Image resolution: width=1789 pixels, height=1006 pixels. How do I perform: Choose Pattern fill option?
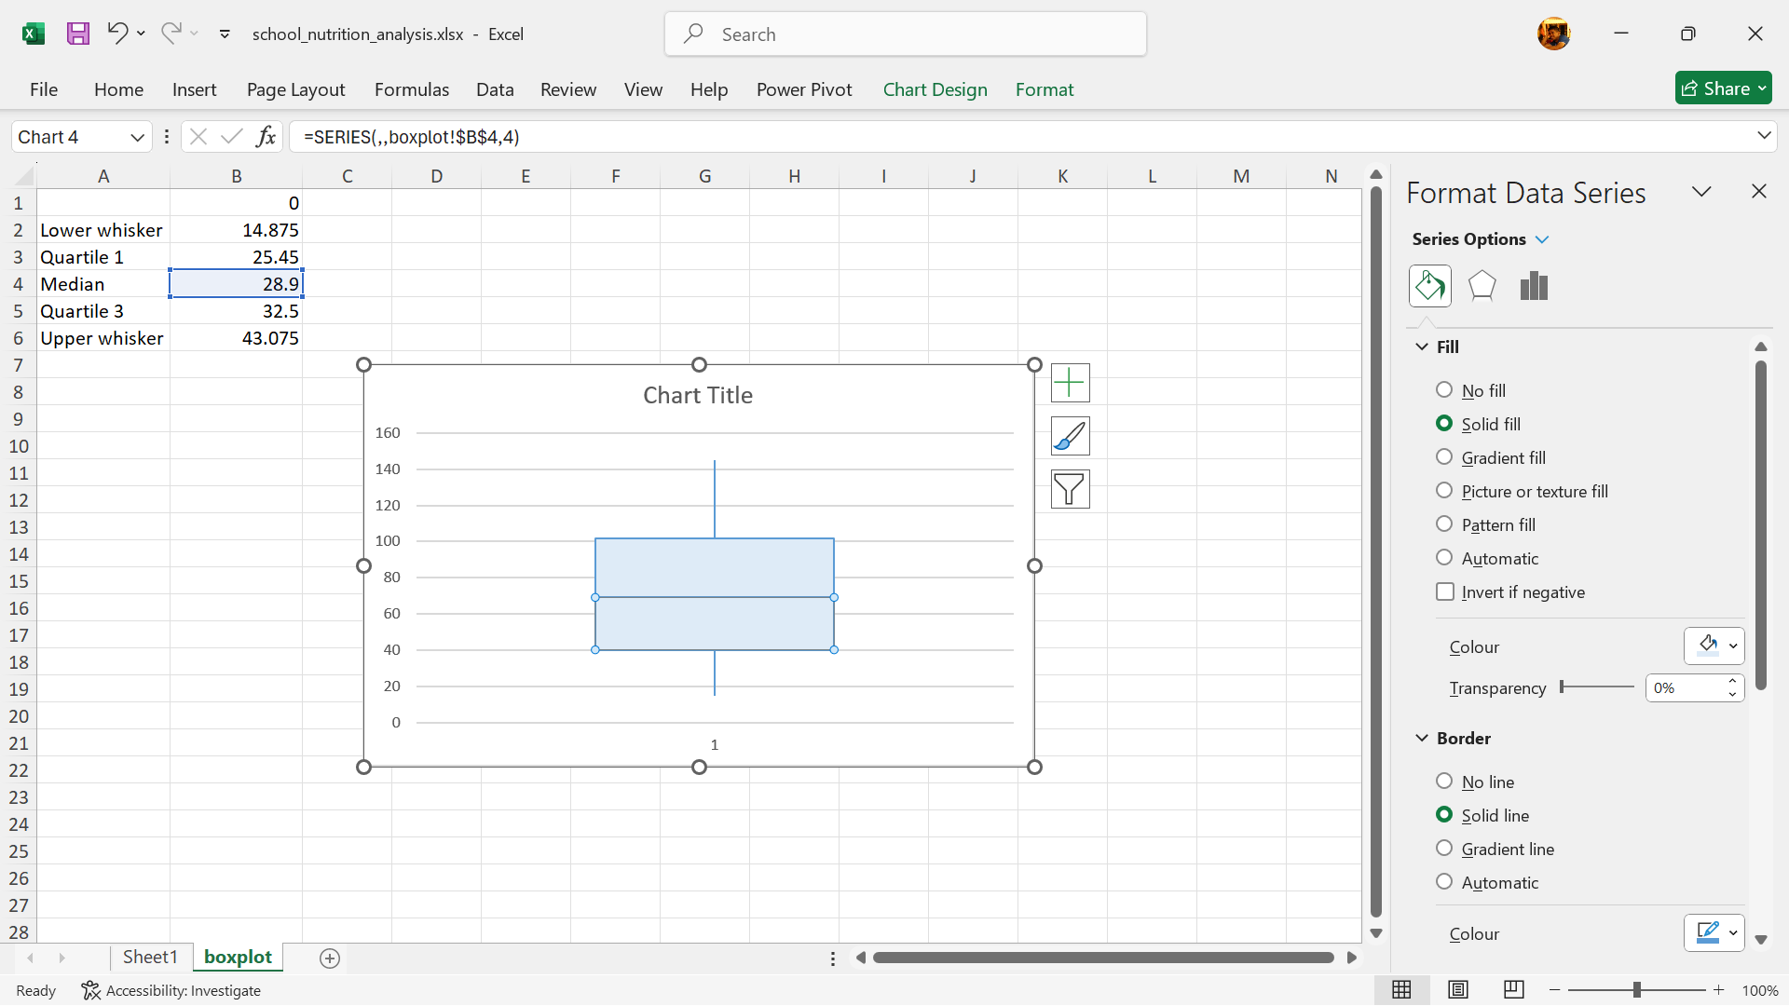[1444, 524]
